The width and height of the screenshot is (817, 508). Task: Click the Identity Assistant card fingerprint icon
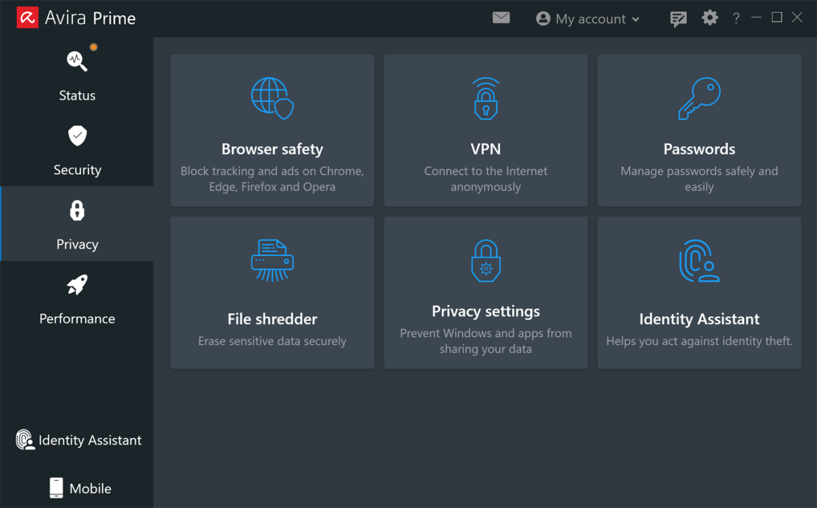(699, 260)
